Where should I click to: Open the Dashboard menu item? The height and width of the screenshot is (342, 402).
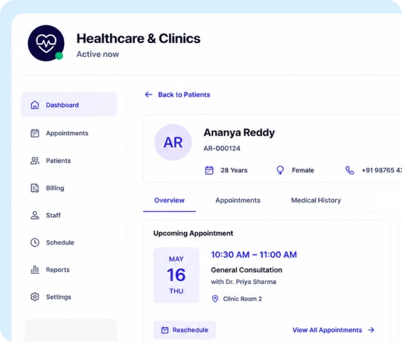tap(69, 104)
